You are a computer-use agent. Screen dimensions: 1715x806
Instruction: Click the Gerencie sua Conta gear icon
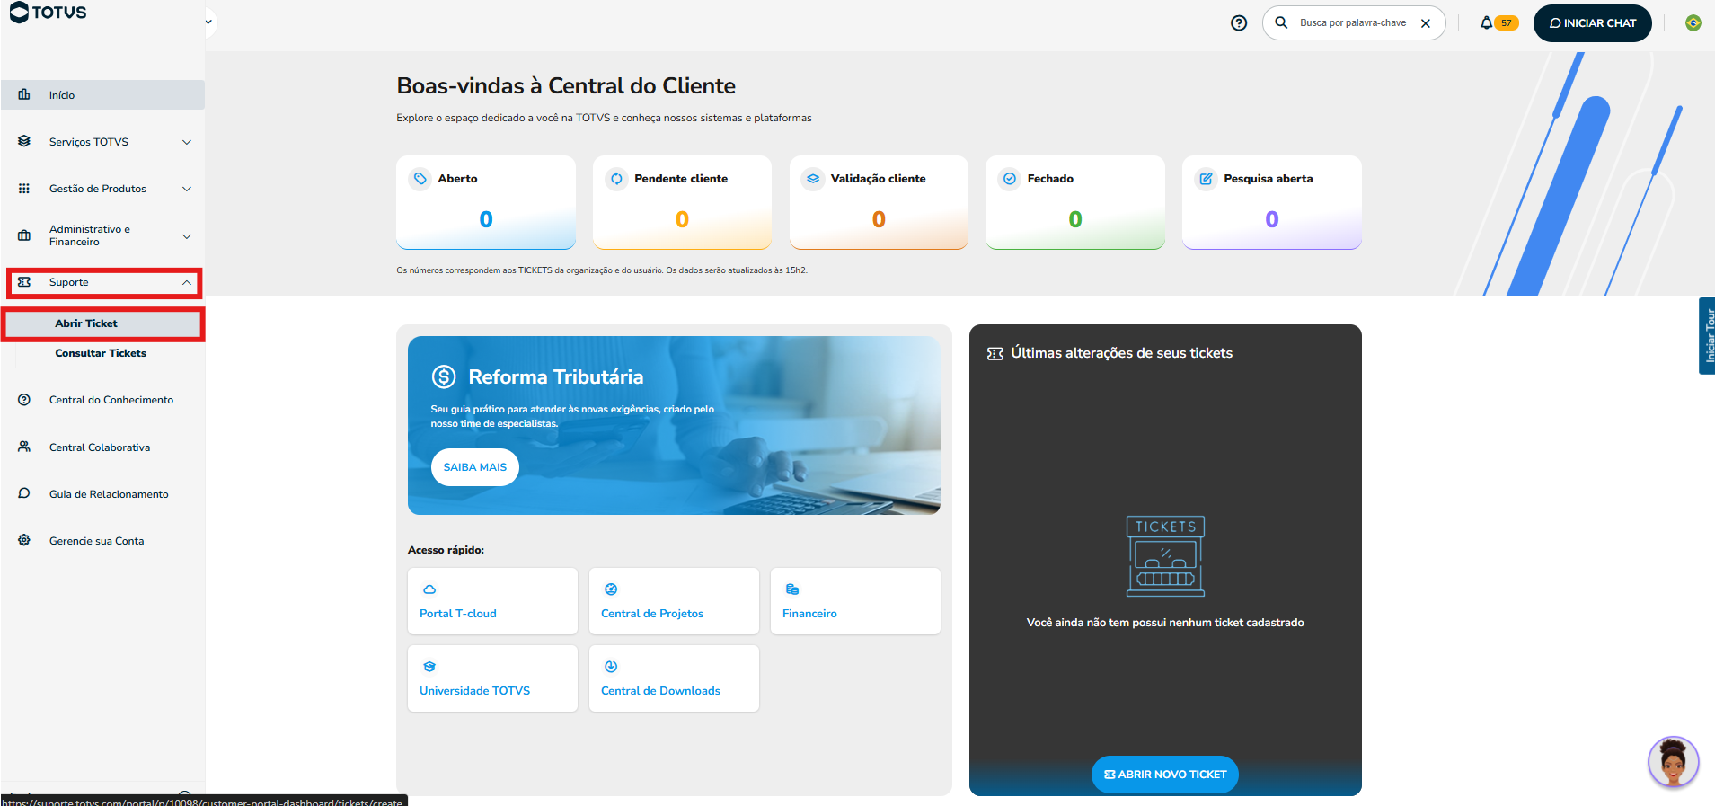click(x=24, y=540)
